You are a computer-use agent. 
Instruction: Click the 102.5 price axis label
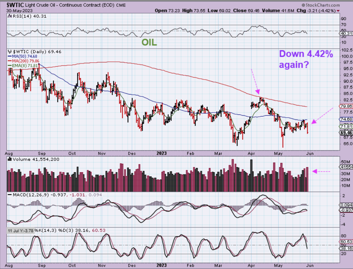pos(347,50)
